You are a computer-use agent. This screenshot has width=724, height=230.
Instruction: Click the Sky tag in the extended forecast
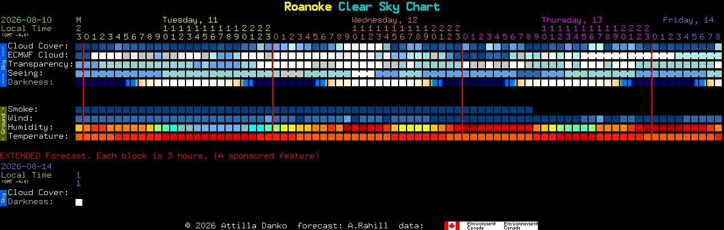[3, 197]
